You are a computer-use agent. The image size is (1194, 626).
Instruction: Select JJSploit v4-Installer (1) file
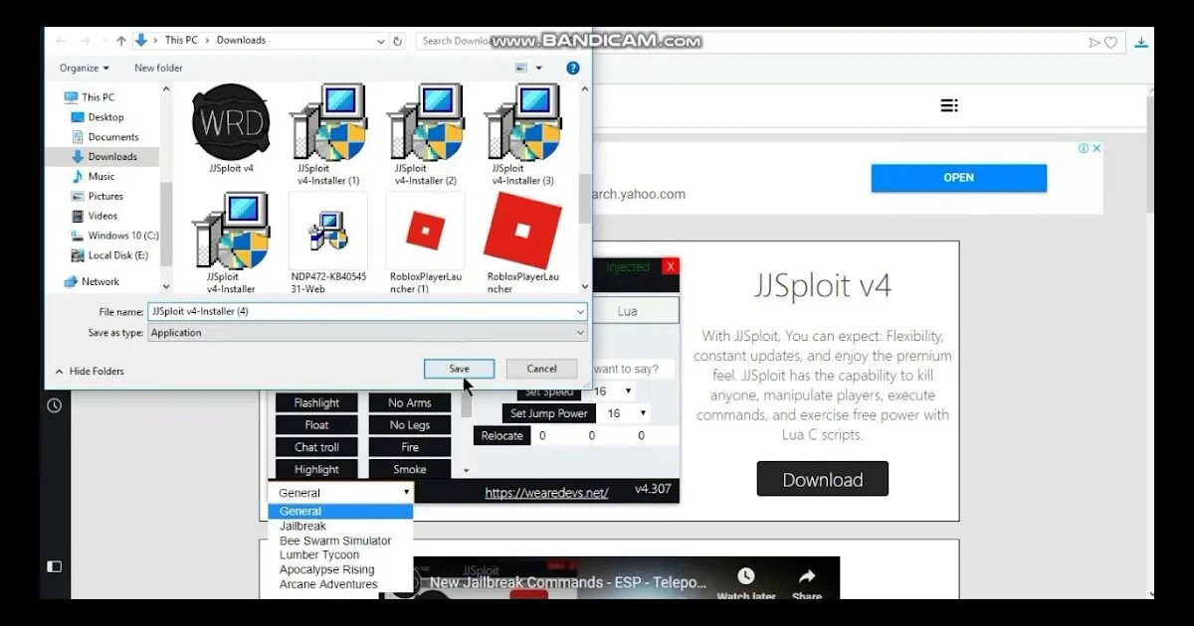(327, 134)
